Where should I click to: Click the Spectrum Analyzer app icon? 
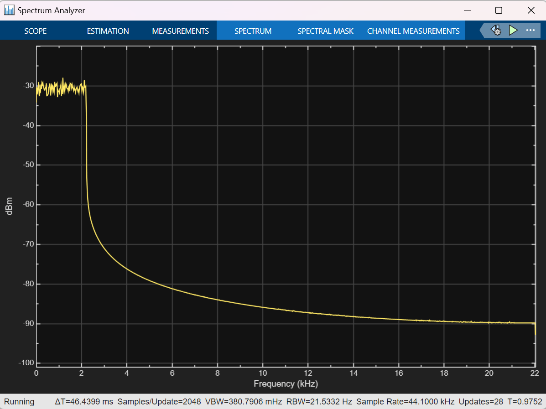9,10
